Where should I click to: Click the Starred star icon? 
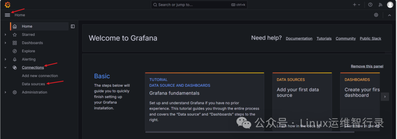(x=15, y=35)
